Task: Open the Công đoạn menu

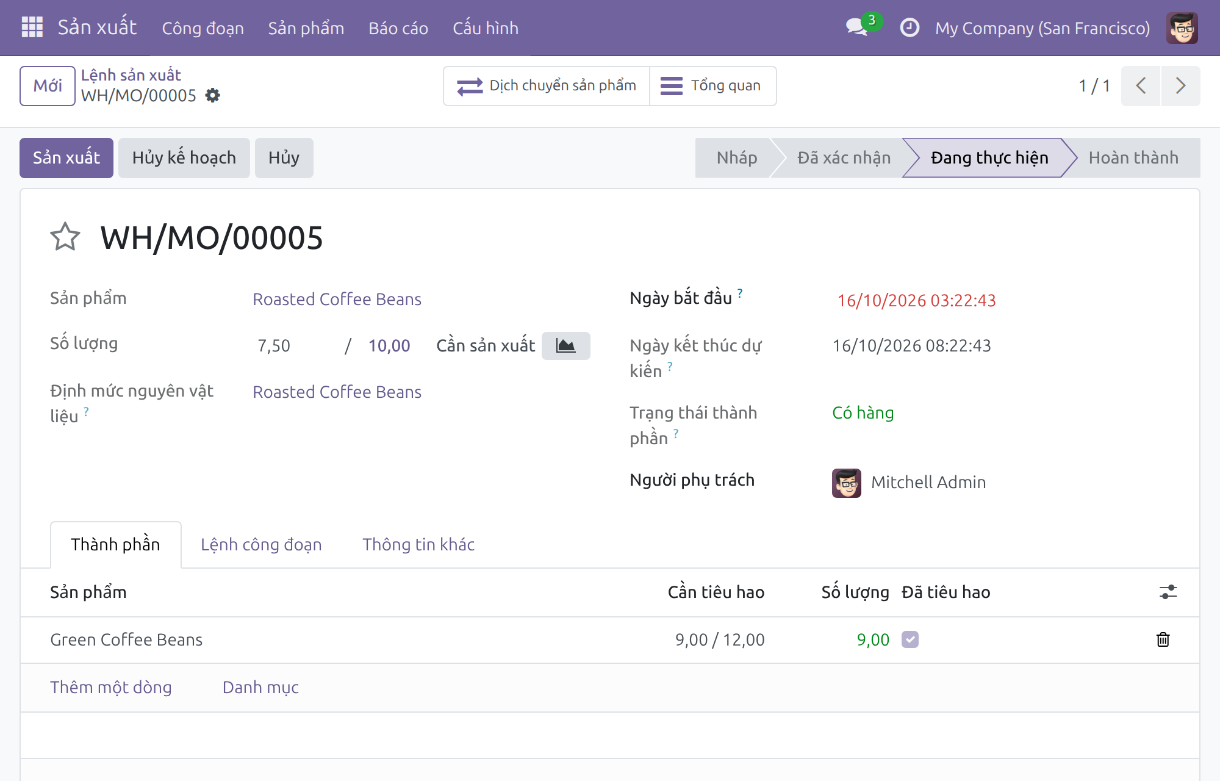Action: click(203, 28)
